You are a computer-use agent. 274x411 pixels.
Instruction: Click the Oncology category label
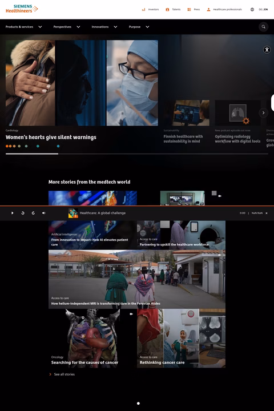57,357
